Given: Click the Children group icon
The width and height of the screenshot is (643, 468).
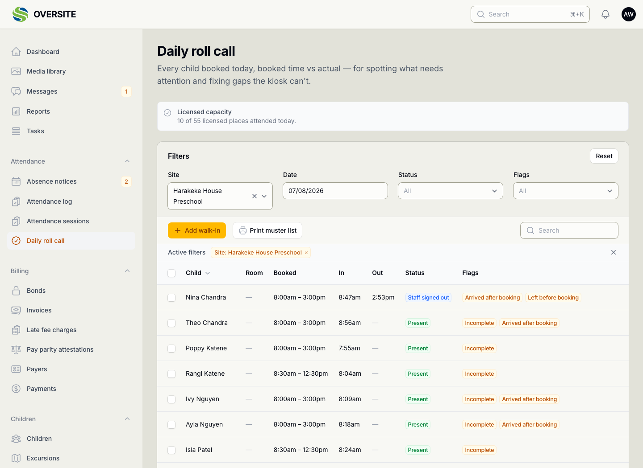Looking at the screenshot, I should [16, 439].
